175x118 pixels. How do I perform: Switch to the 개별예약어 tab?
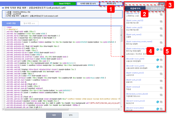pyautogui.click(x=135, y=9)
